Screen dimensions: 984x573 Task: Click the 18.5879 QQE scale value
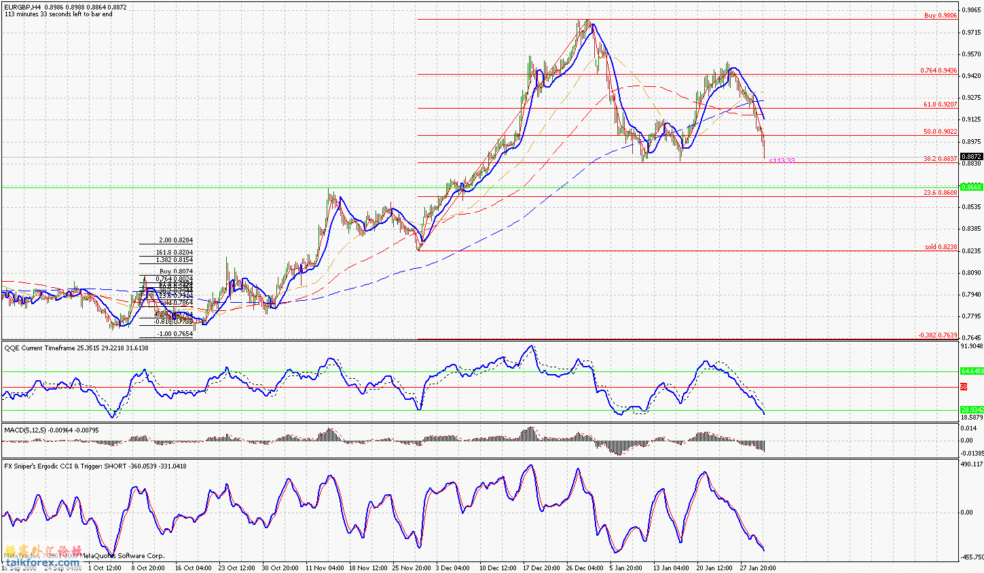[x=972, y=418]
